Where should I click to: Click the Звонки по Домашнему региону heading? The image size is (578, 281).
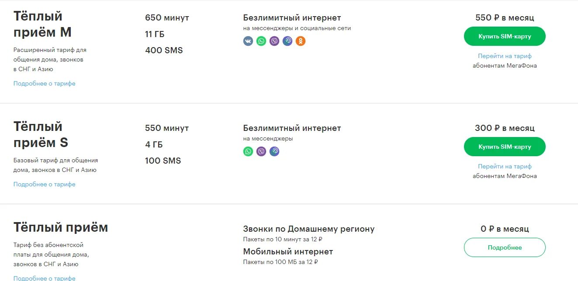click(x=309, y=229)
